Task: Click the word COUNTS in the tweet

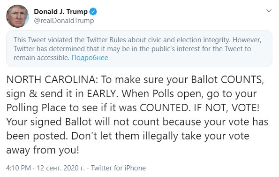Action: point(242,80)
